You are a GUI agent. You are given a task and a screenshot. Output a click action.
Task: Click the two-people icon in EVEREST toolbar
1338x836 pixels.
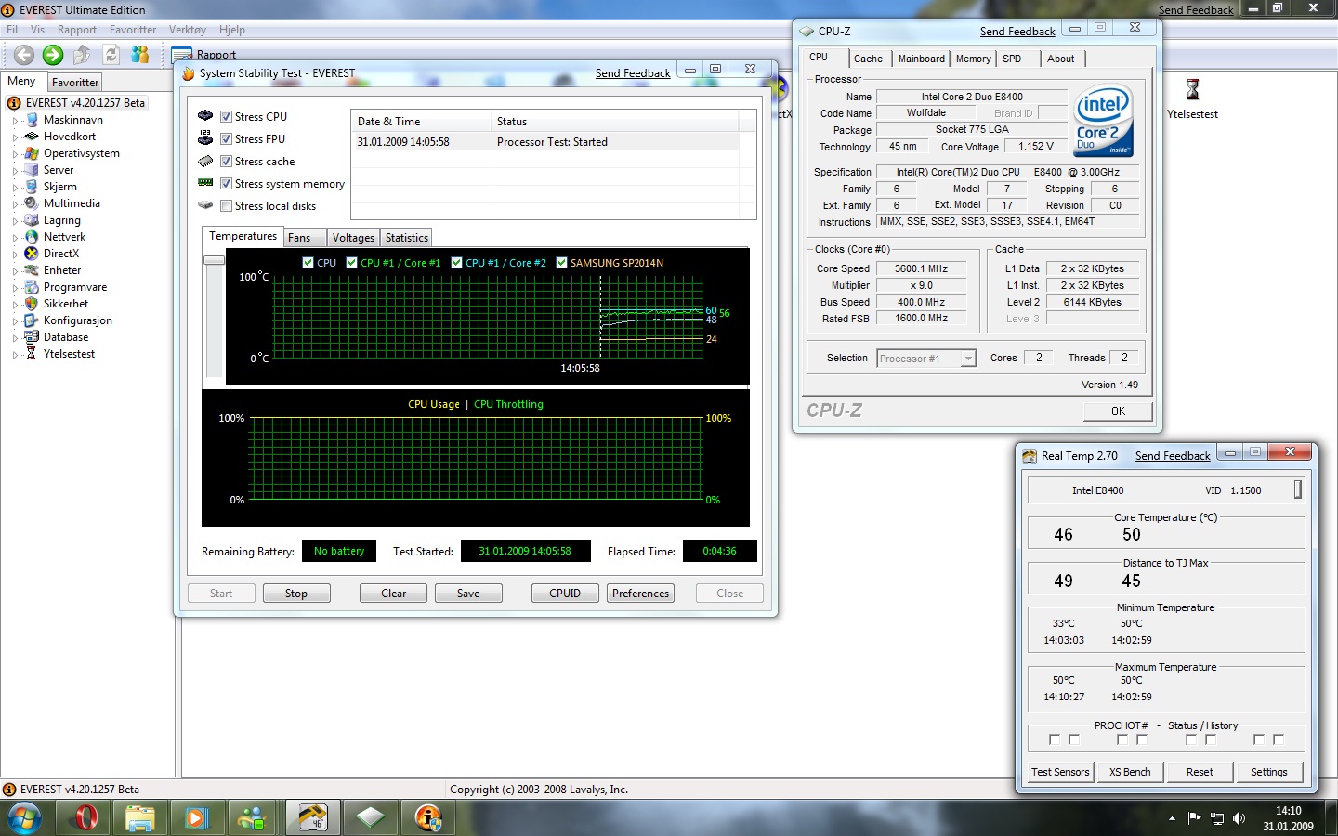(140, 55)
